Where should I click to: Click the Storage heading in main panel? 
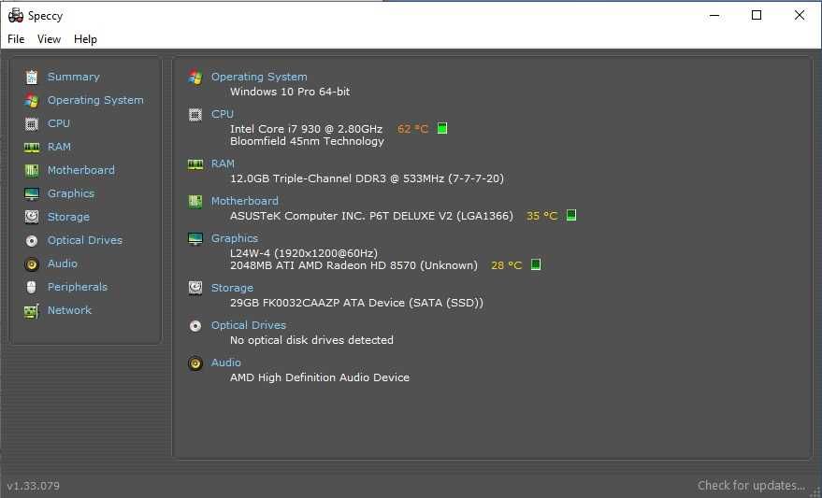click(x=232, y=288)
